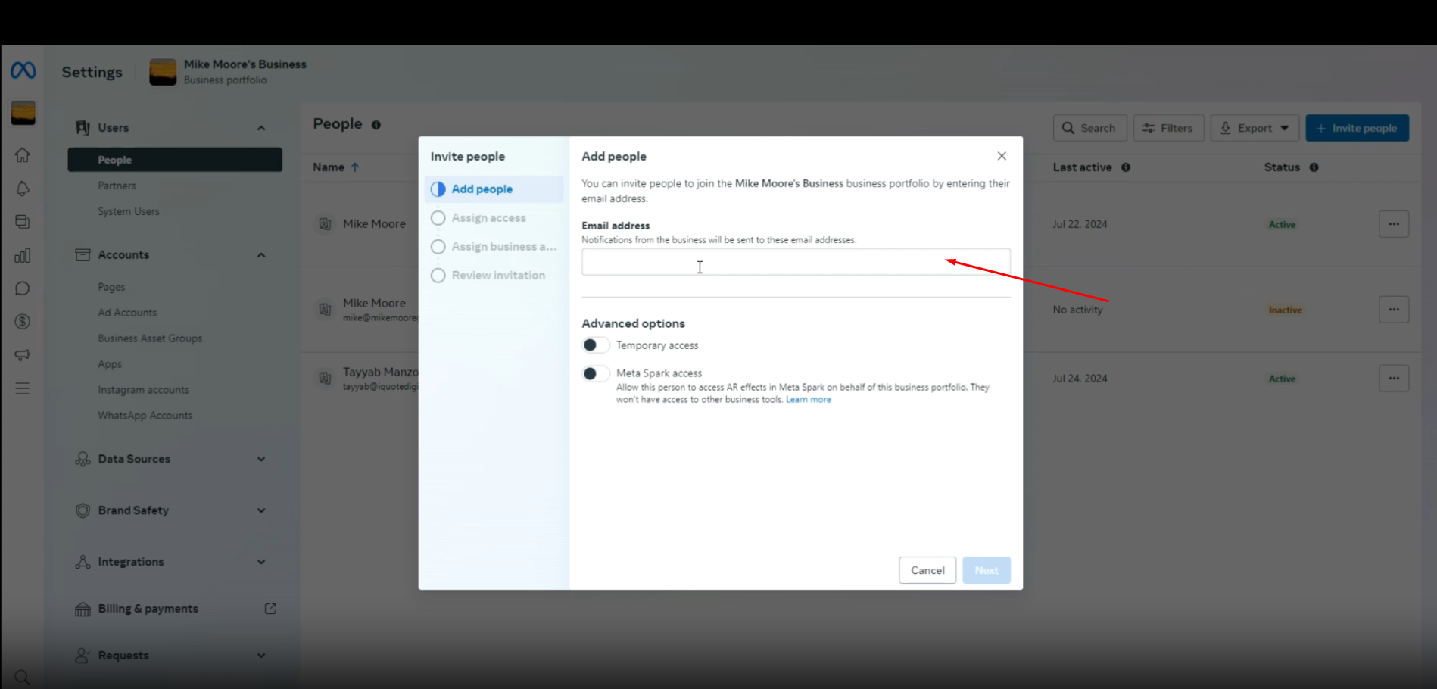Open Business Asset Groups
The image size is (1437, 689).
coord(150,338)
